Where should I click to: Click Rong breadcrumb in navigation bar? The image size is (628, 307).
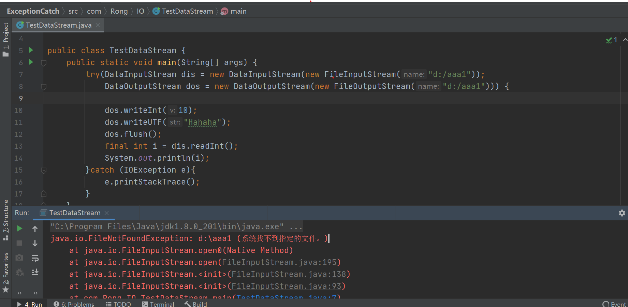click(x=119, y=11)
